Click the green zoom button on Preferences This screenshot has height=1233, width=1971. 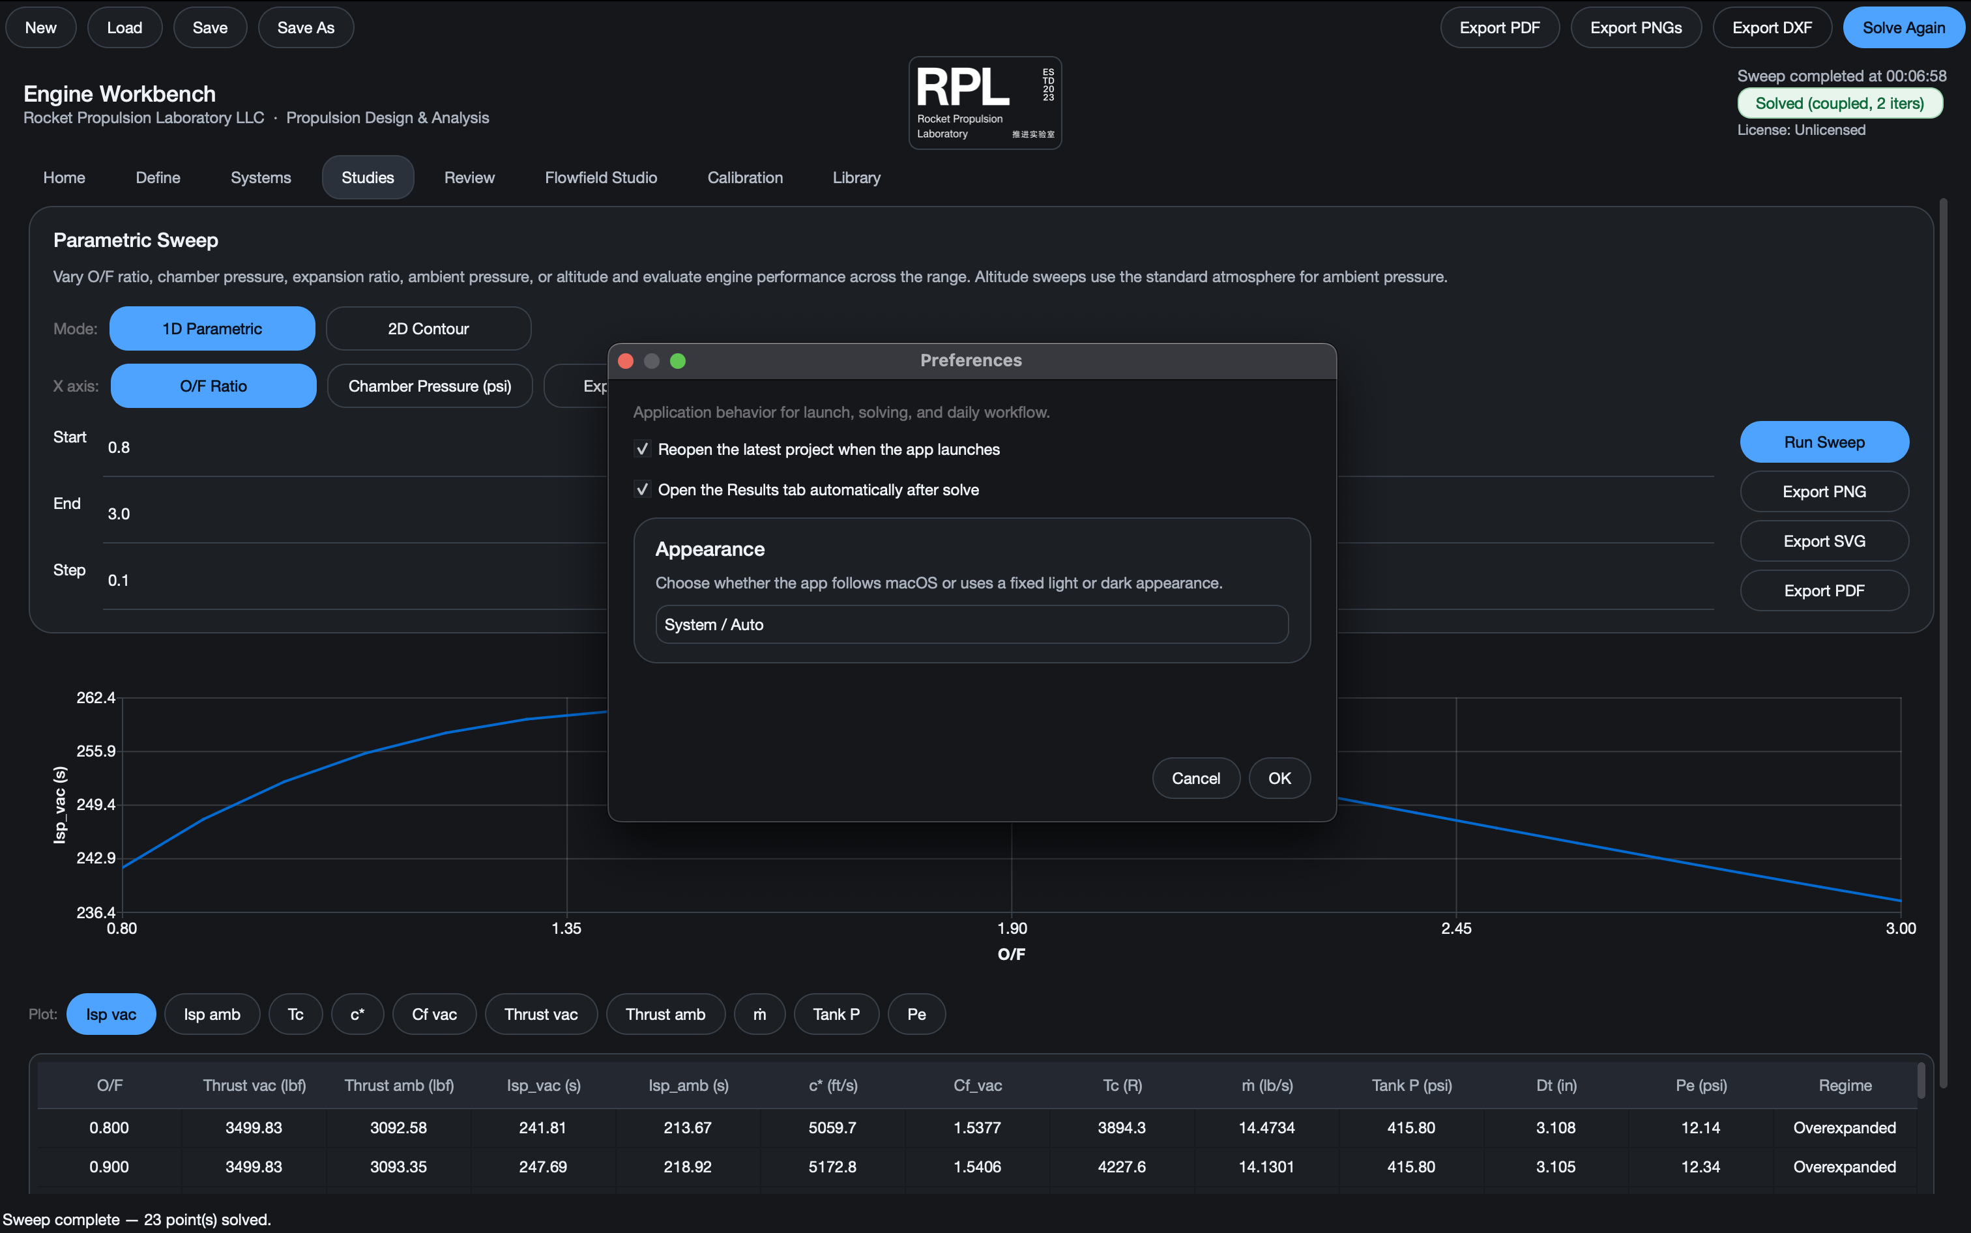(x=678, y=361)
